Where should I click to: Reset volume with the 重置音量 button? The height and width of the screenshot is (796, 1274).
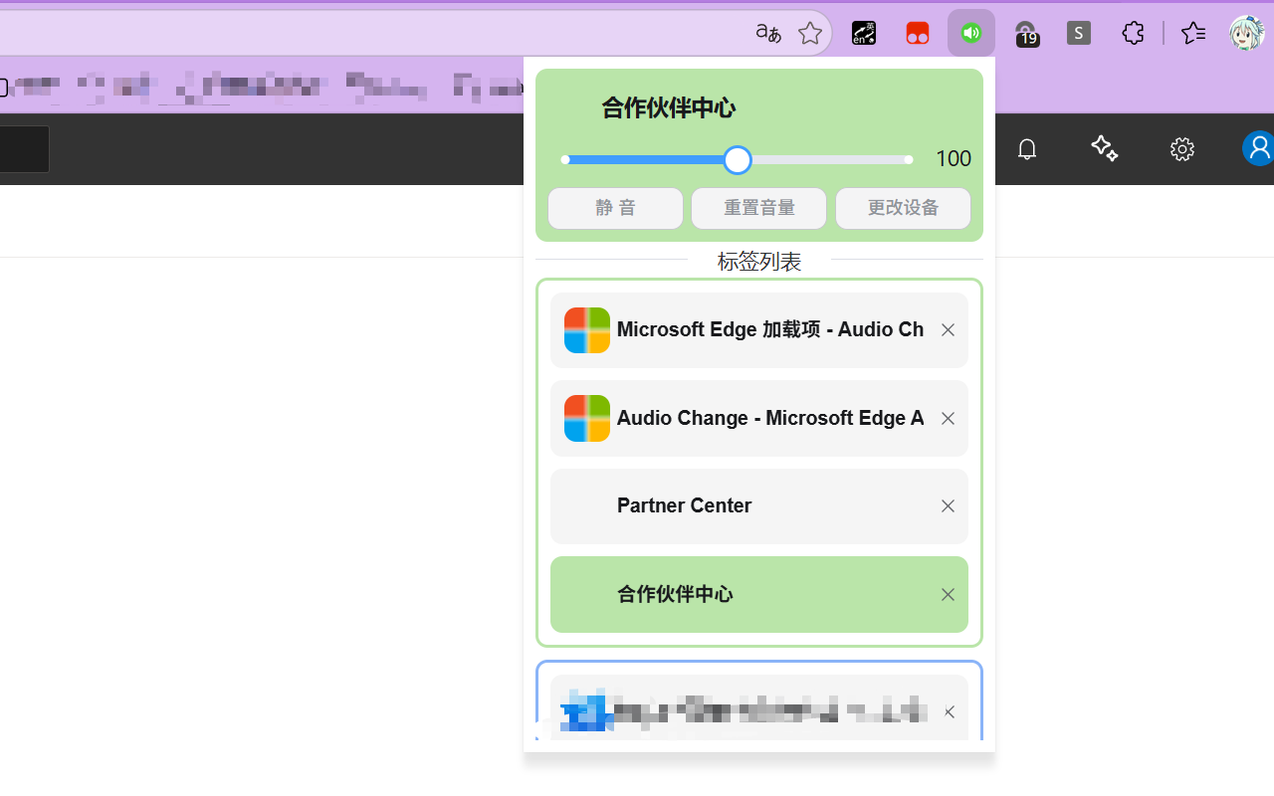[x=758, y=208]
